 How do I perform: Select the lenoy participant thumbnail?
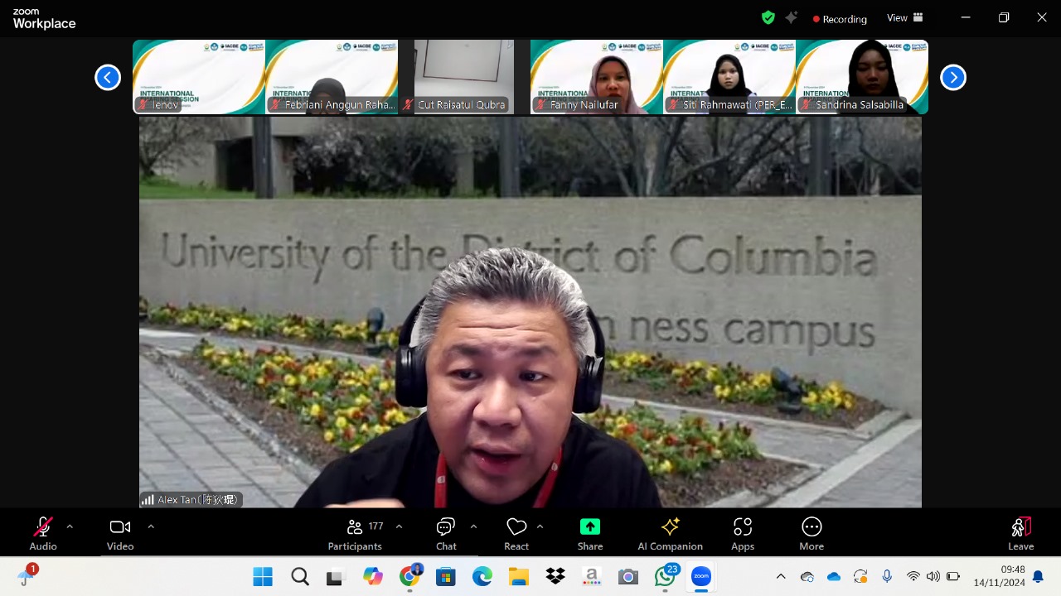[x=199, y=77]
